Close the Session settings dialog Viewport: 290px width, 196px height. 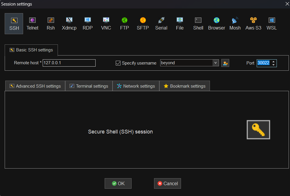point(287,4)
